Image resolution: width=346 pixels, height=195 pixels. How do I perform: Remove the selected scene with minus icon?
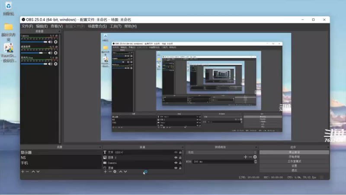click(x=27, y=172)
